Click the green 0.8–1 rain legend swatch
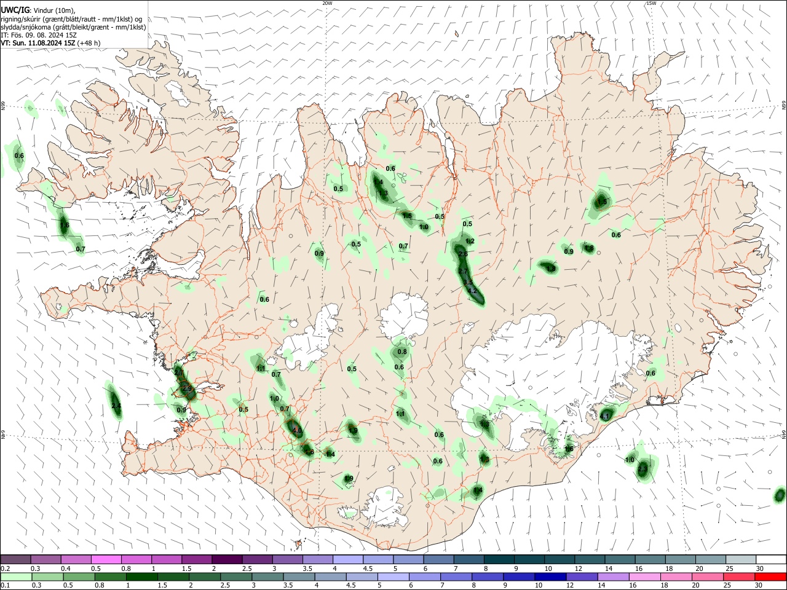This screenshot has height=590, width=787. [x=110, y=577]
